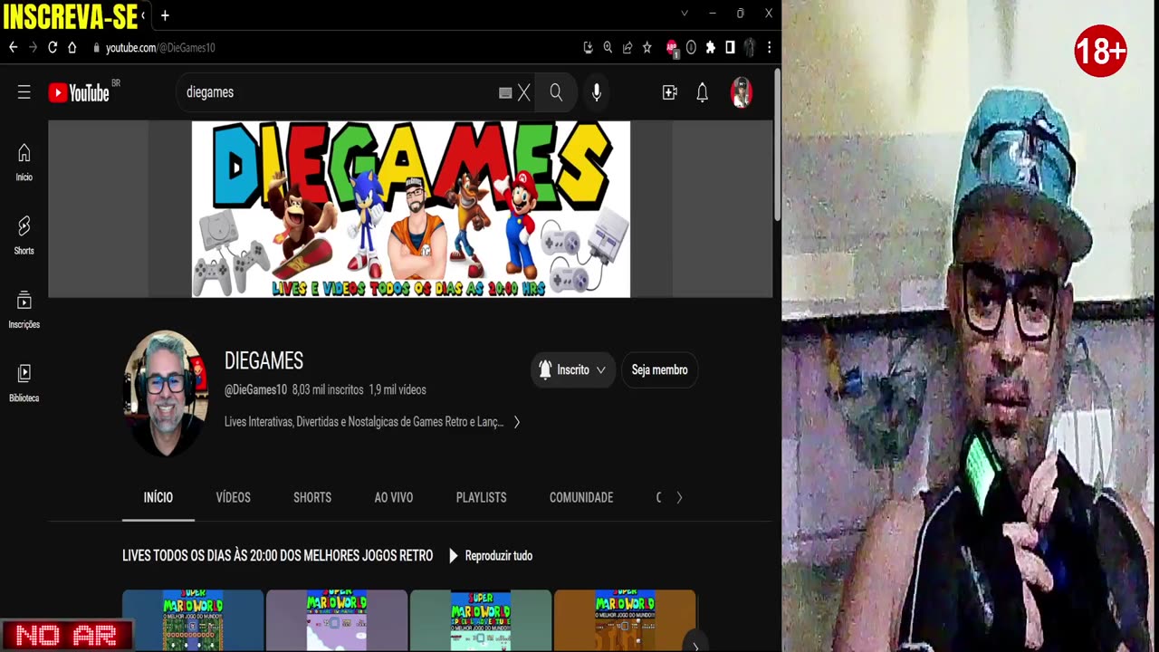Open the ABP extension icon

tap(672, 48)
